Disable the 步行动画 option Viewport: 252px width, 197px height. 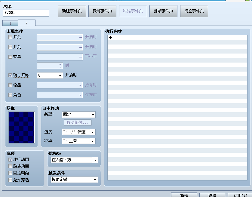point(10,160)
